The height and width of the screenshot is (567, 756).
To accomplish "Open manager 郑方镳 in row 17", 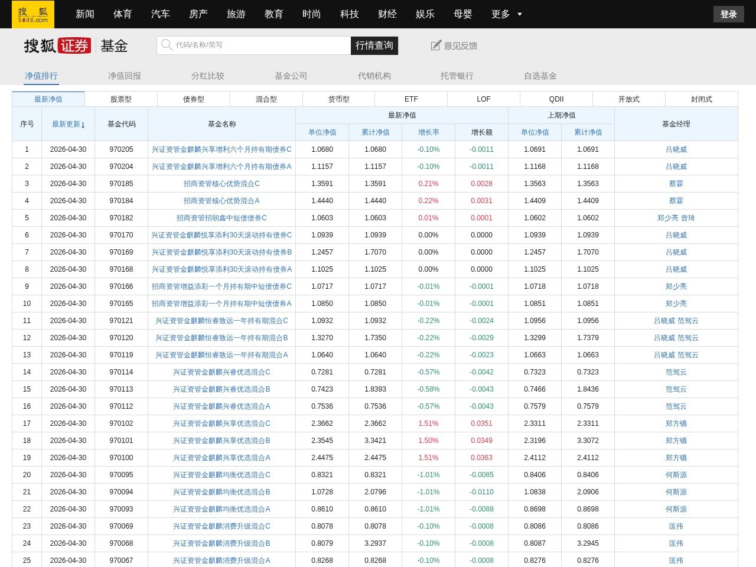I will tap(676, 423).
